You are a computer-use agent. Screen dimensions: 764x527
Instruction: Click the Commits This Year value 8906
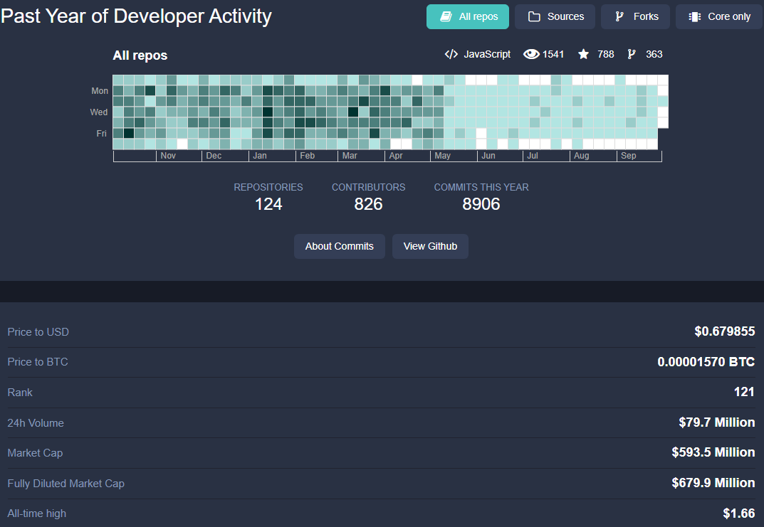pos(481,204)
